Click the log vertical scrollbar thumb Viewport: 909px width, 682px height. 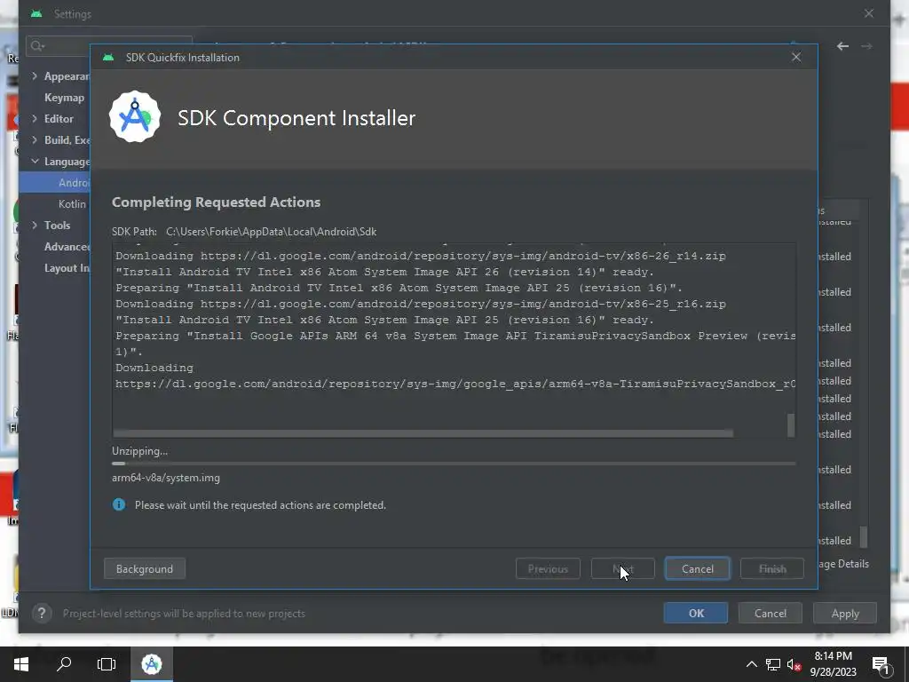coord(791,424)
